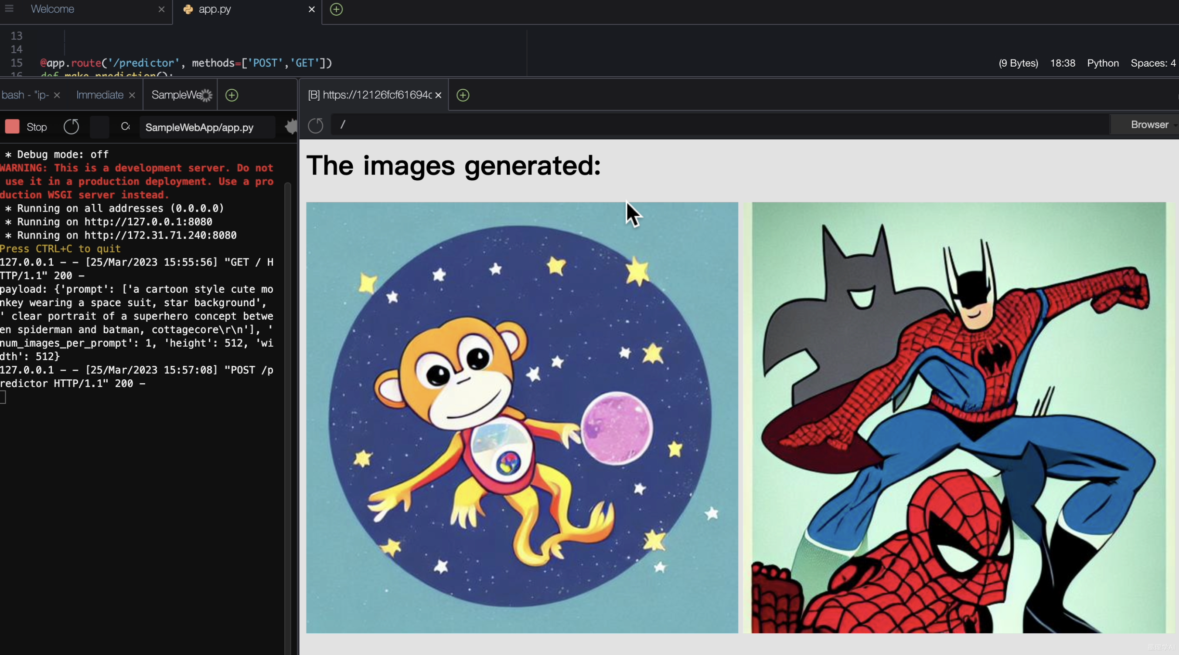Close the bash terminal tab
This screenshot has width=1179, height=655.
[x=57, y=95]
